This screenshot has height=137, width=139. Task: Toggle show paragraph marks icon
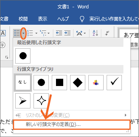coord(107,33)
